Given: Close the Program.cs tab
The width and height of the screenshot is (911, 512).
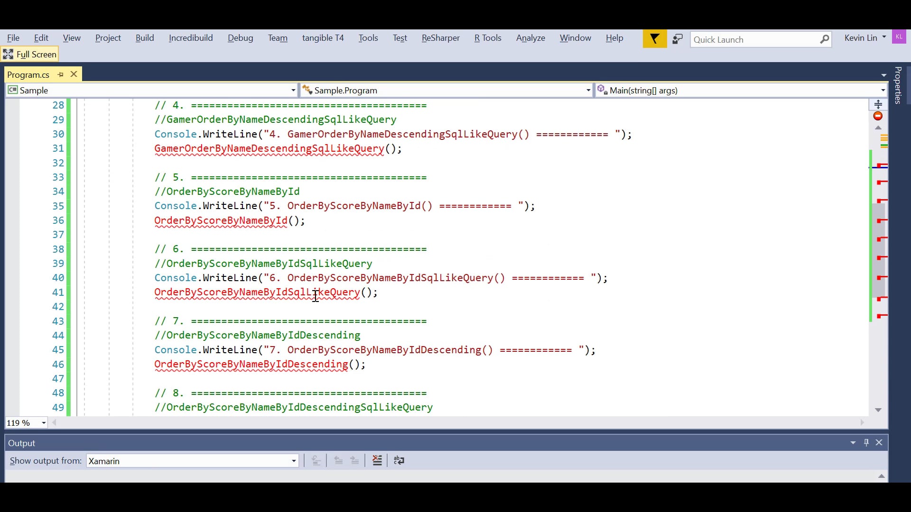Looking at the screenshot, I should coord(74,74).
